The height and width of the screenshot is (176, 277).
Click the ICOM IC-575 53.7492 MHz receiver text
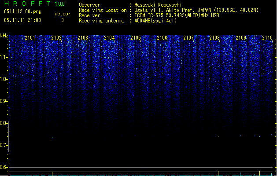[x=177, y=15]
